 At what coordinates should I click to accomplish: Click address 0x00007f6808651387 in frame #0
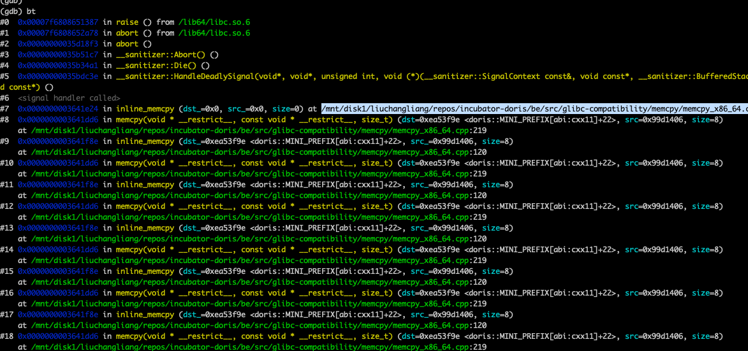tap(58, 22)
